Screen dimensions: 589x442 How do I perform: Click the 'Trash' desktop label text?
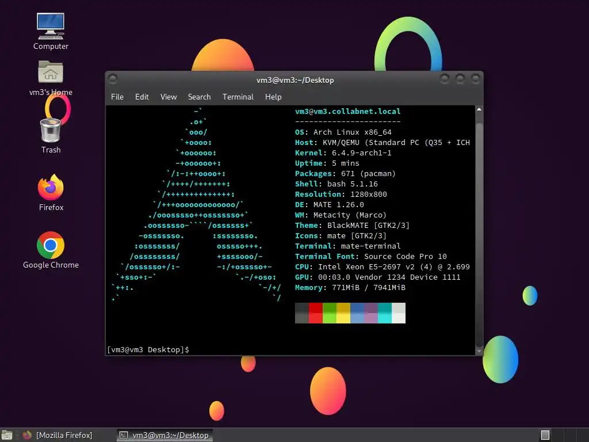(x=51, y=150)
